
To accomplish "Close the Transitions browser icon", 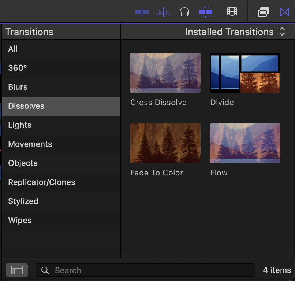I will coord(285,12).
